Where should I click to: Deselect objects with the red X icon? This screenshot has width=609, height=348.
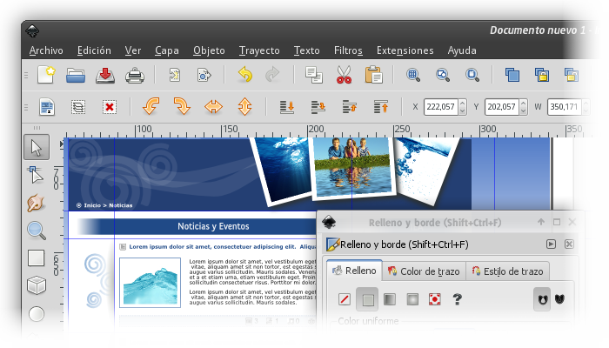tap(110, 107)
